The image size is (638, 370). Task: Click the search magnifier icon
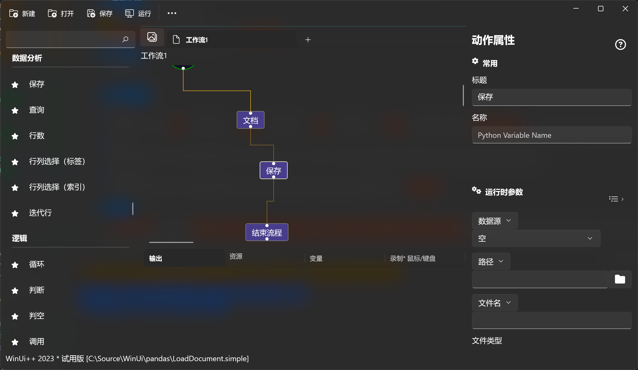tap(125, 39)
